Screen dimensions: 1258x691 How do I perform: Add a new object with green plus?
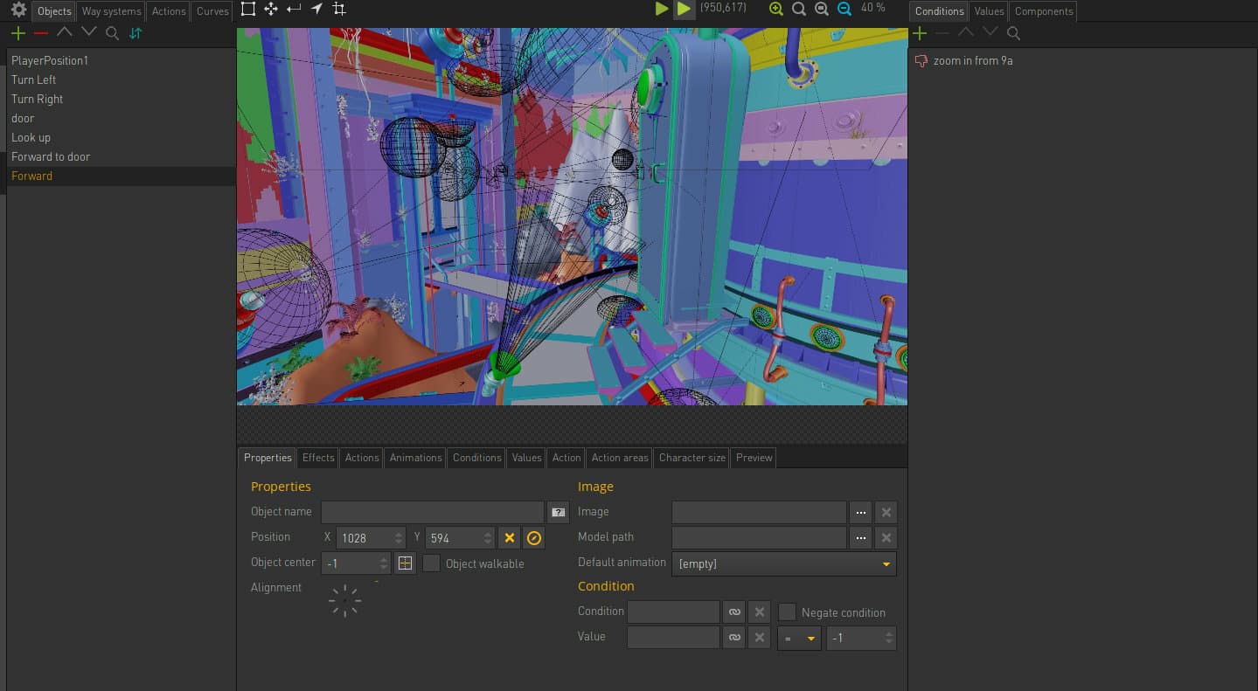tap(17, 33)
